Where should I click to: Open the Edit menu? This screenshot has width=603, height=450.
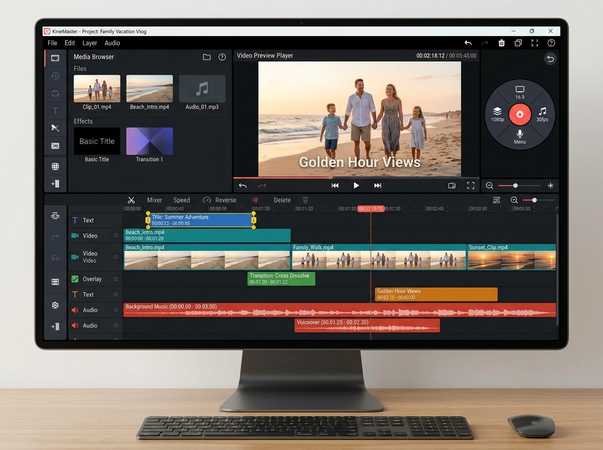(70, 43)
